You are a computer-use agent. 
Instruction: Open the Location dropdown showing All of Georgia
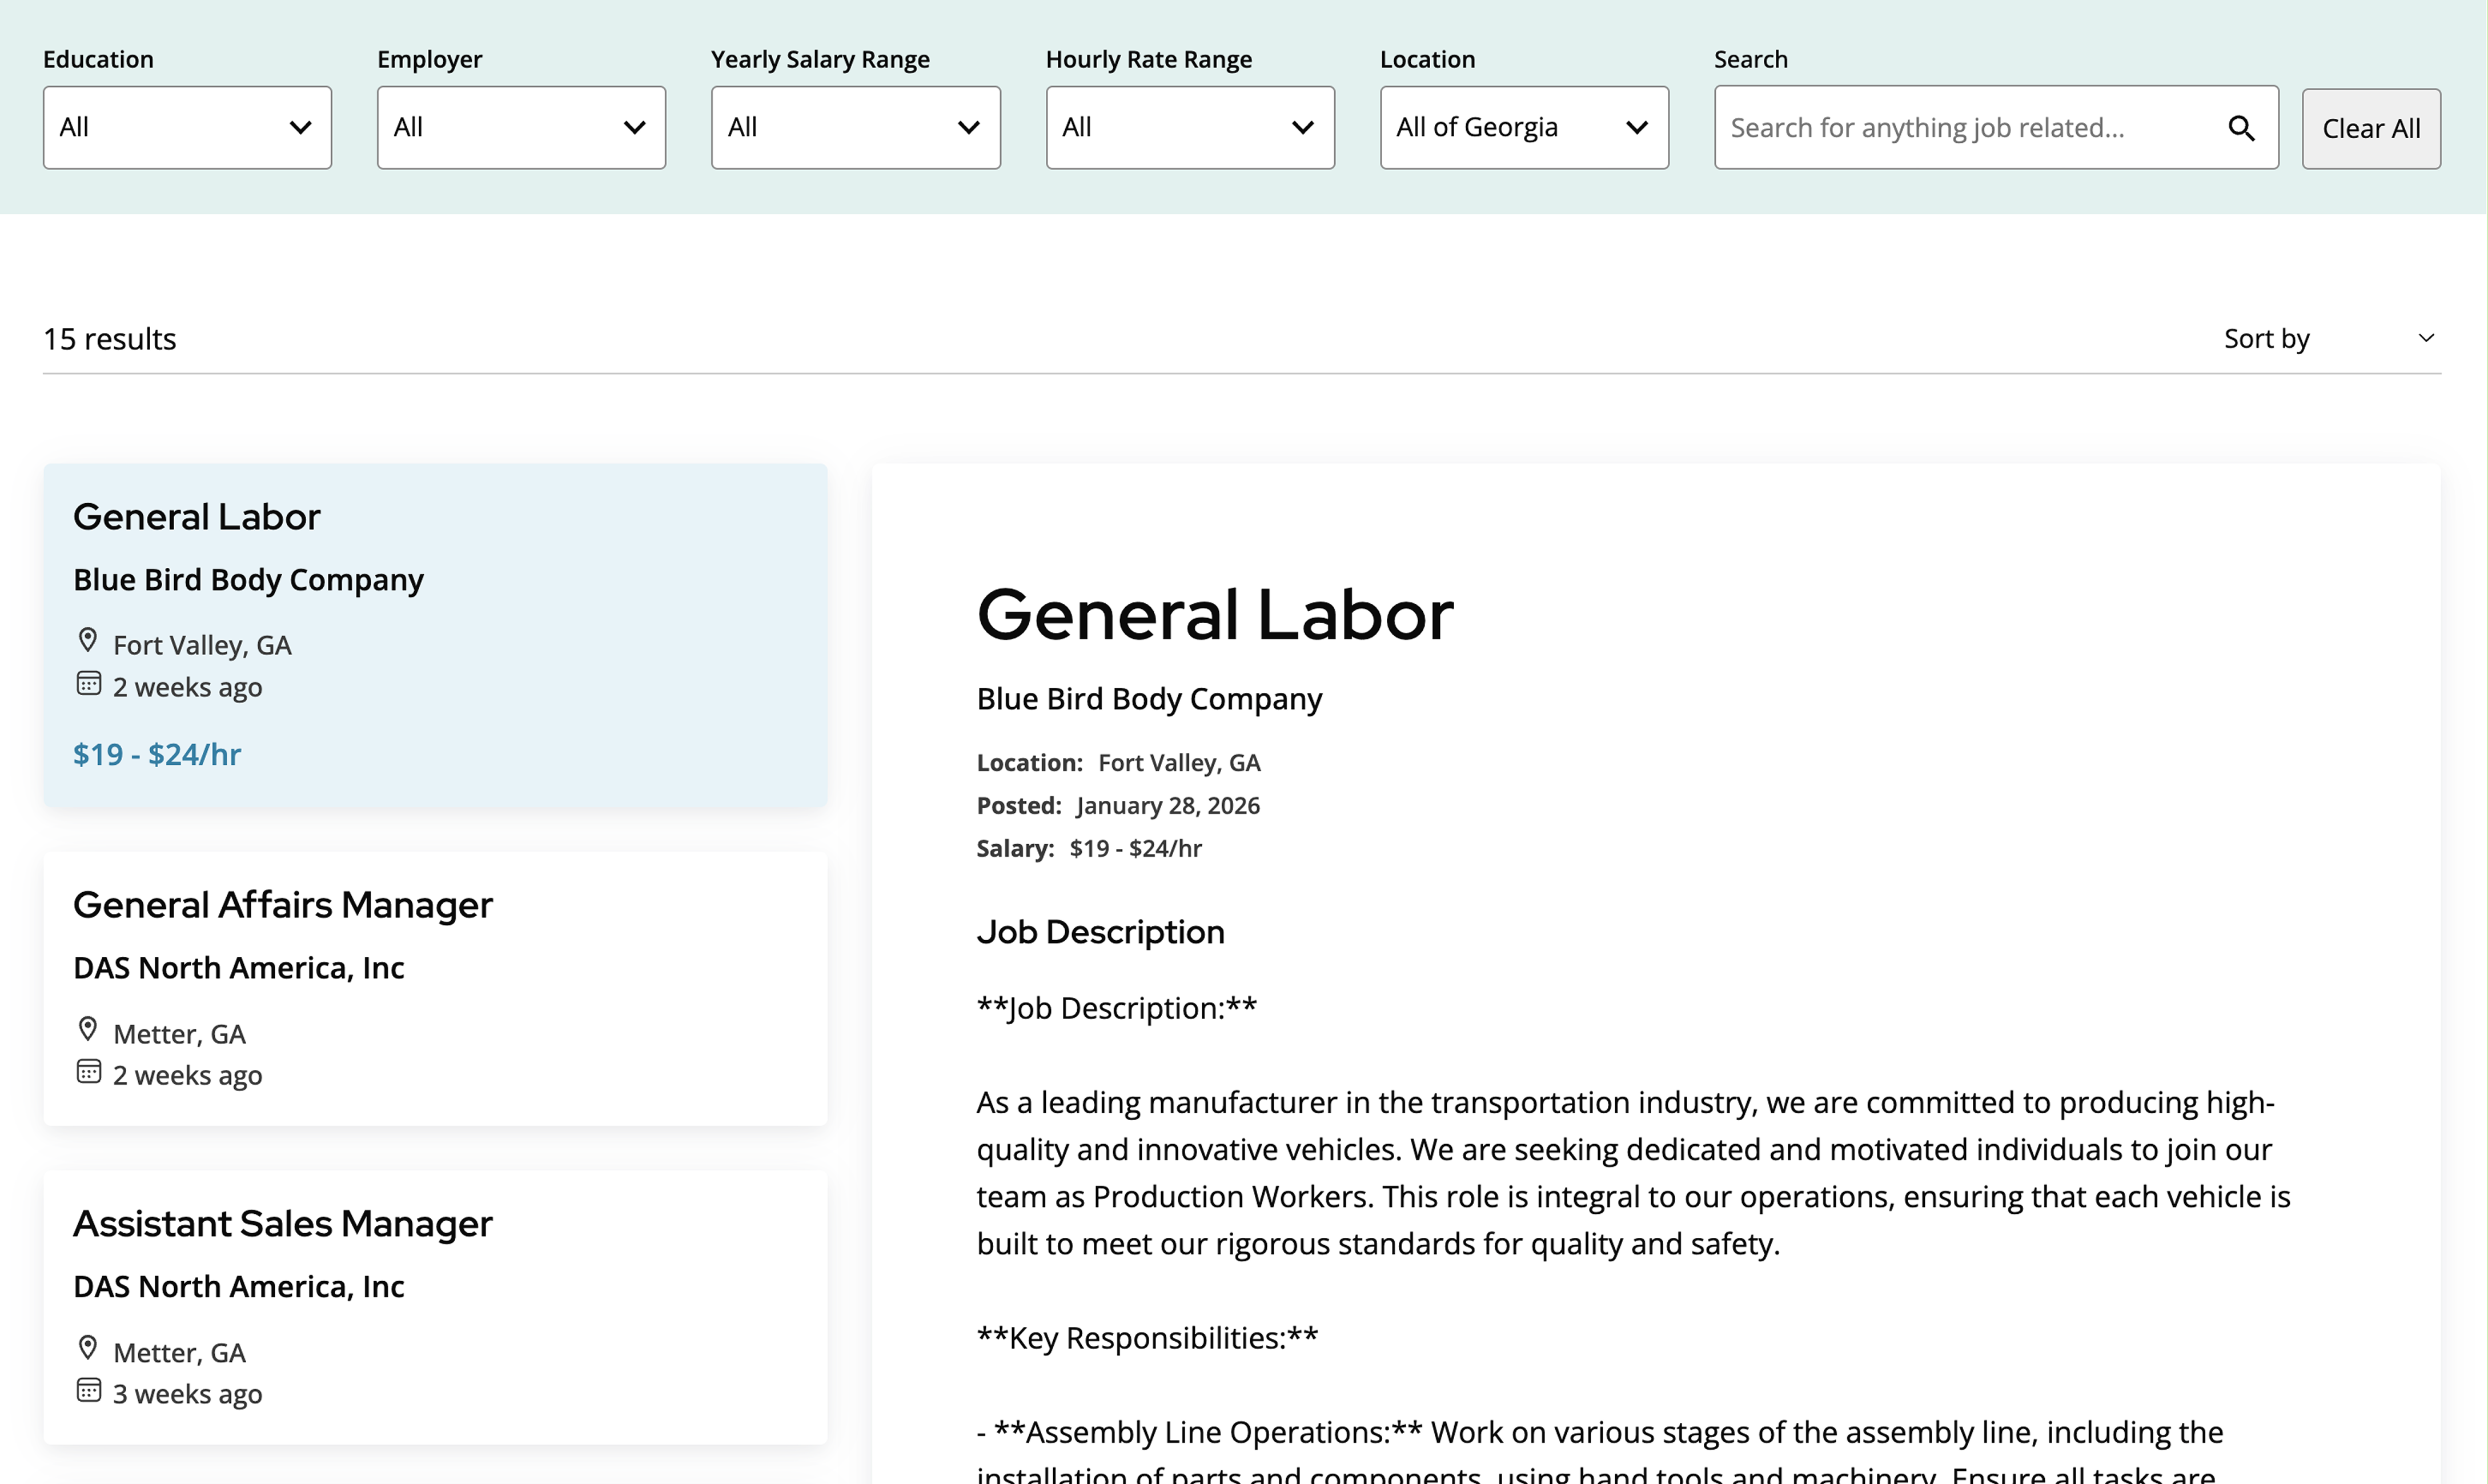click(x=1523, y=127)
